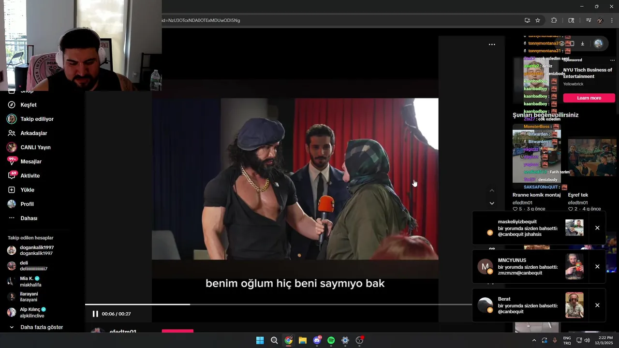Open the Chrome three-dot menu
The height and width of the screenshot is (348, 619).
[x=612, y=20]
